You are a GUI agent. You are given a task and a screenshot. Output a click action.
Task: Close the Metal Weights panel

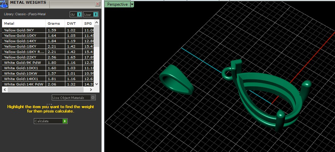[x=98, y=4]
